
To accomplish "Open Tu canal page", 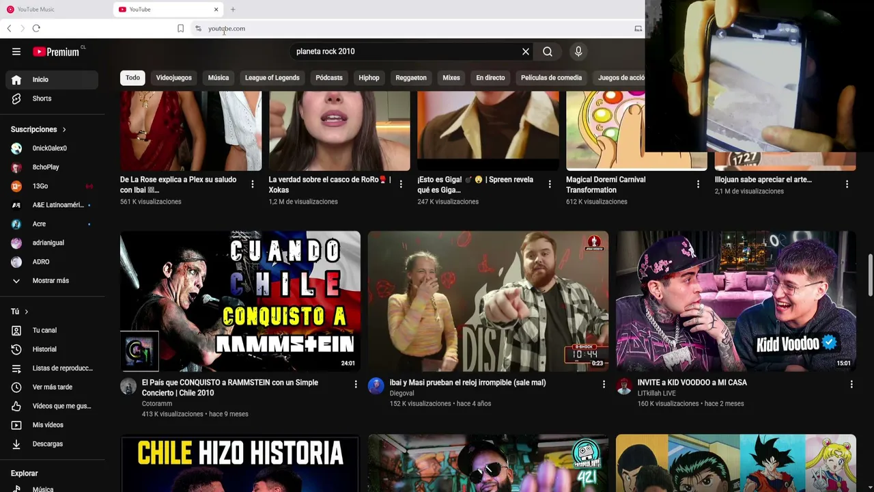I will click(x=52, y=330).
